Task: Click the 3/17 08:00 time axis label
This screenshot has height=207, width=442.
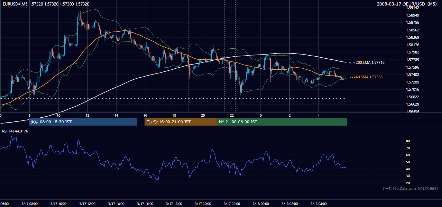Action: (29, 204)
